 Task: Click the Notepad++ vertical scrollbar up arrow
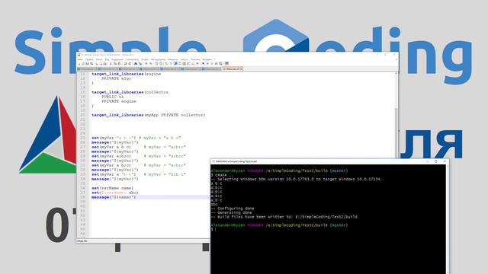396,74
